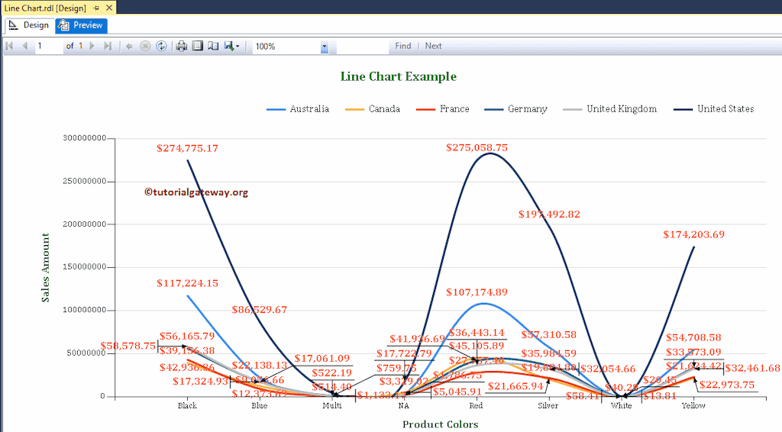Click the 150000000 y-axis value

coord(85,267)
